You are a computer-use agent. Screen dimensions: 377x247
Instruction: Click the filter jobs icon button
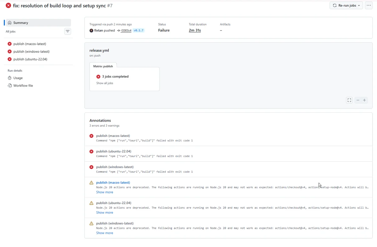coord(68,31)
